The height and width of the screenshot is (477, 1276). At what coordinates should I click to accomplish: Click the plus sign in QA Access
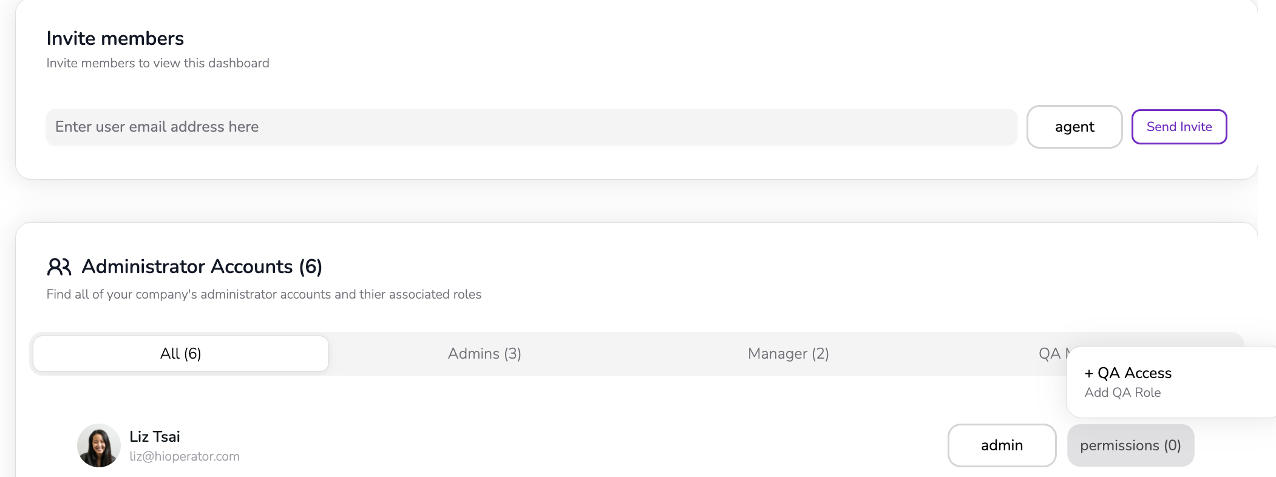1089,374
